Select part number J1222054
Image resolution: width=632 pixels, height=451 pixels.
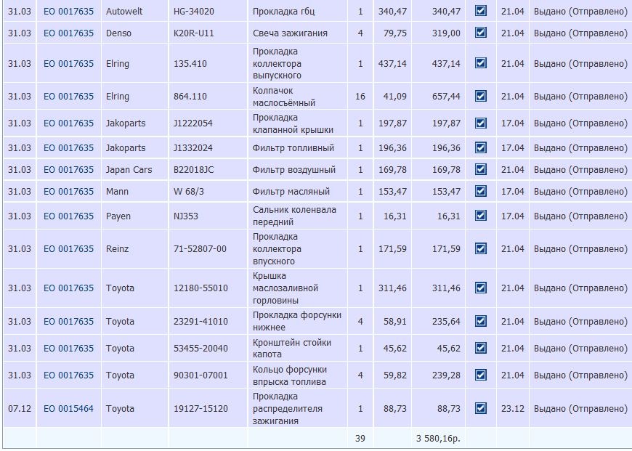click(x=193, y=123)
